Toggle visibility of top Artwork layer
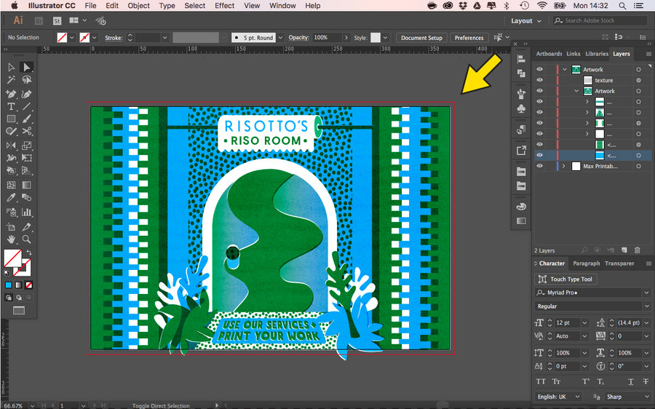Image resolution: width=655 pixels, height=409 pixels. (x=540, y=70)
